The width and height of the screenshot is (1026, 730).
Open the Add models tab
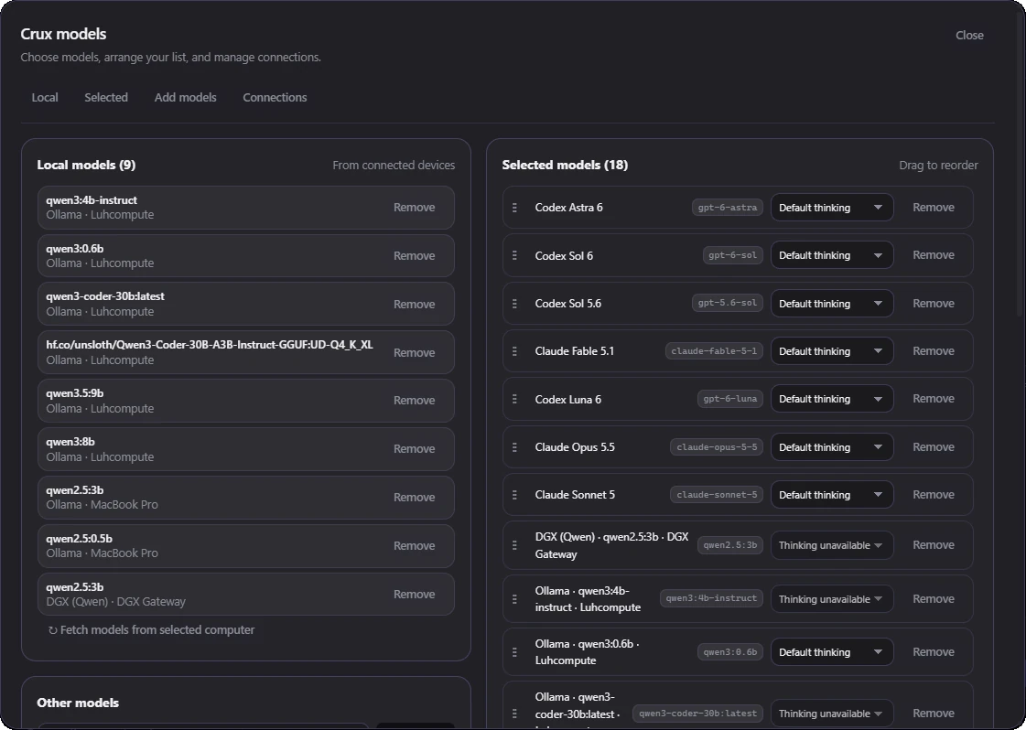pyautogui.click(x=185, y=98)
